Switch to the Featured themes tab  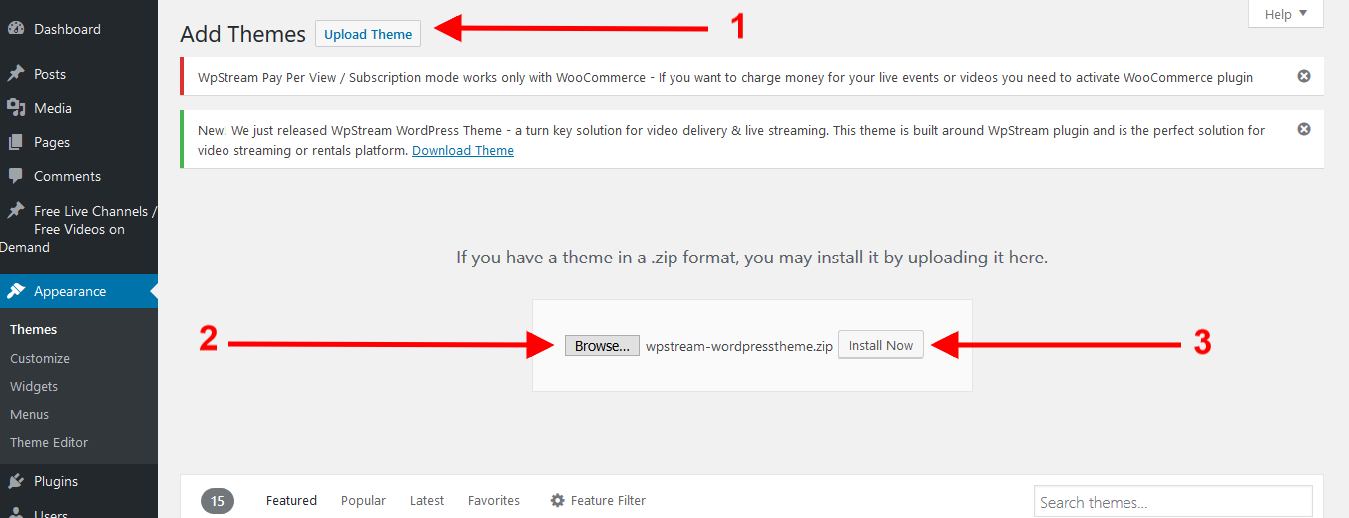click(x=291, y=500)
